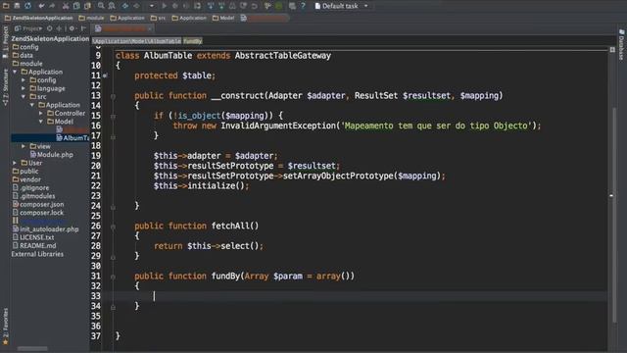Click the Help question mark icon
Image resolution: width=627 pixels, height=353 pixels.
pyautogui.click(x=303, y=6)
